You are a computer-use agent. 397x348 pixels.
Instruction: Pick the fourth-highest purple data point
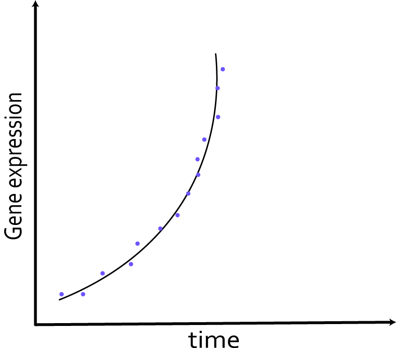[x=204, y=139]
